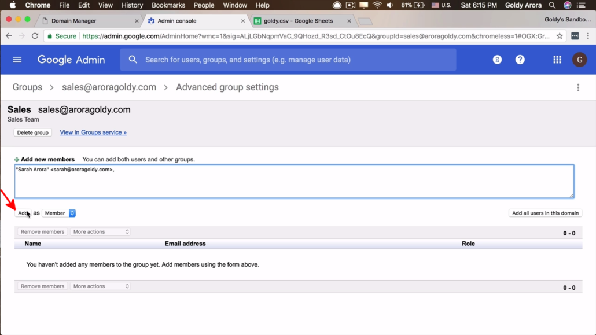Open the U.S. input source menu

[x=442, y=5]
